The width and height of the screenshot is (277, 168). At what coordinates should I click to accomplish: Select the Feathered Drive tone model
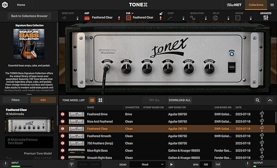pos(167,114)
